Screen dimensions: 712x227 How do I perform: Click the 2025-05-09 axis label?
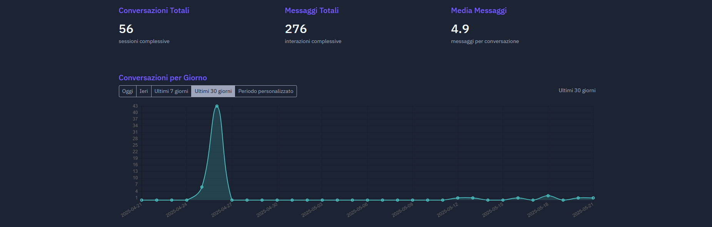(402, 210)
